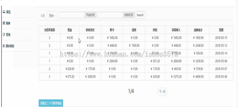
Task: Click ¥1692.00 in the 消费合计 column
Action: [x=198, y=38]
